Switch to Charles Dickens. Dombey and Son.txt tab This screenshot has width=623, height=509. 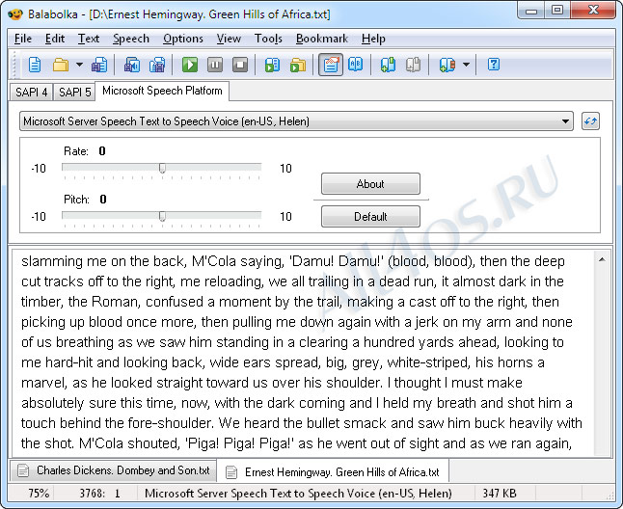(x=114, y=470)
